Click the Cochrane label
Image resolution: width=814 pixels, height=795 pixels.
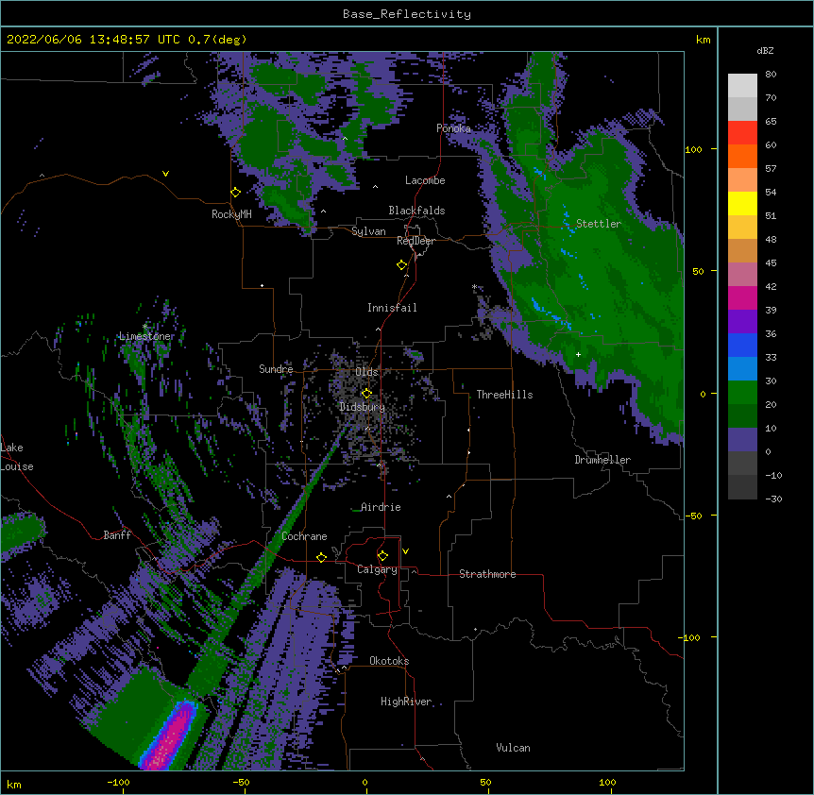tap(304, 536)
